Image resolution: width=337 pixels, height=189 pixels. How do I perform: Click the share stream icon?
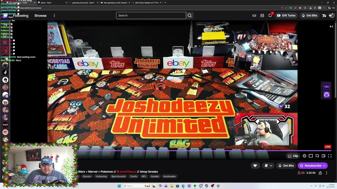tap(320, 173)
